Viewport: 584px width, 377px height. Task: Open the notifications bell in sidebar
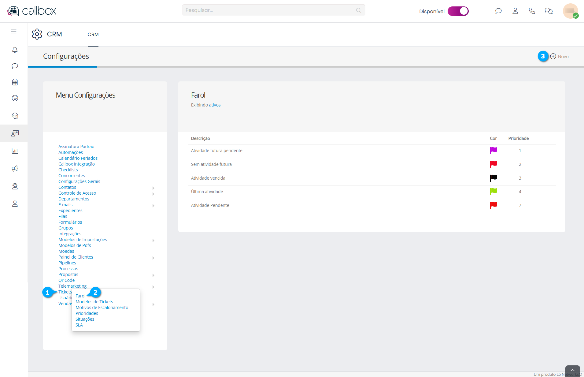pos(15,50)
